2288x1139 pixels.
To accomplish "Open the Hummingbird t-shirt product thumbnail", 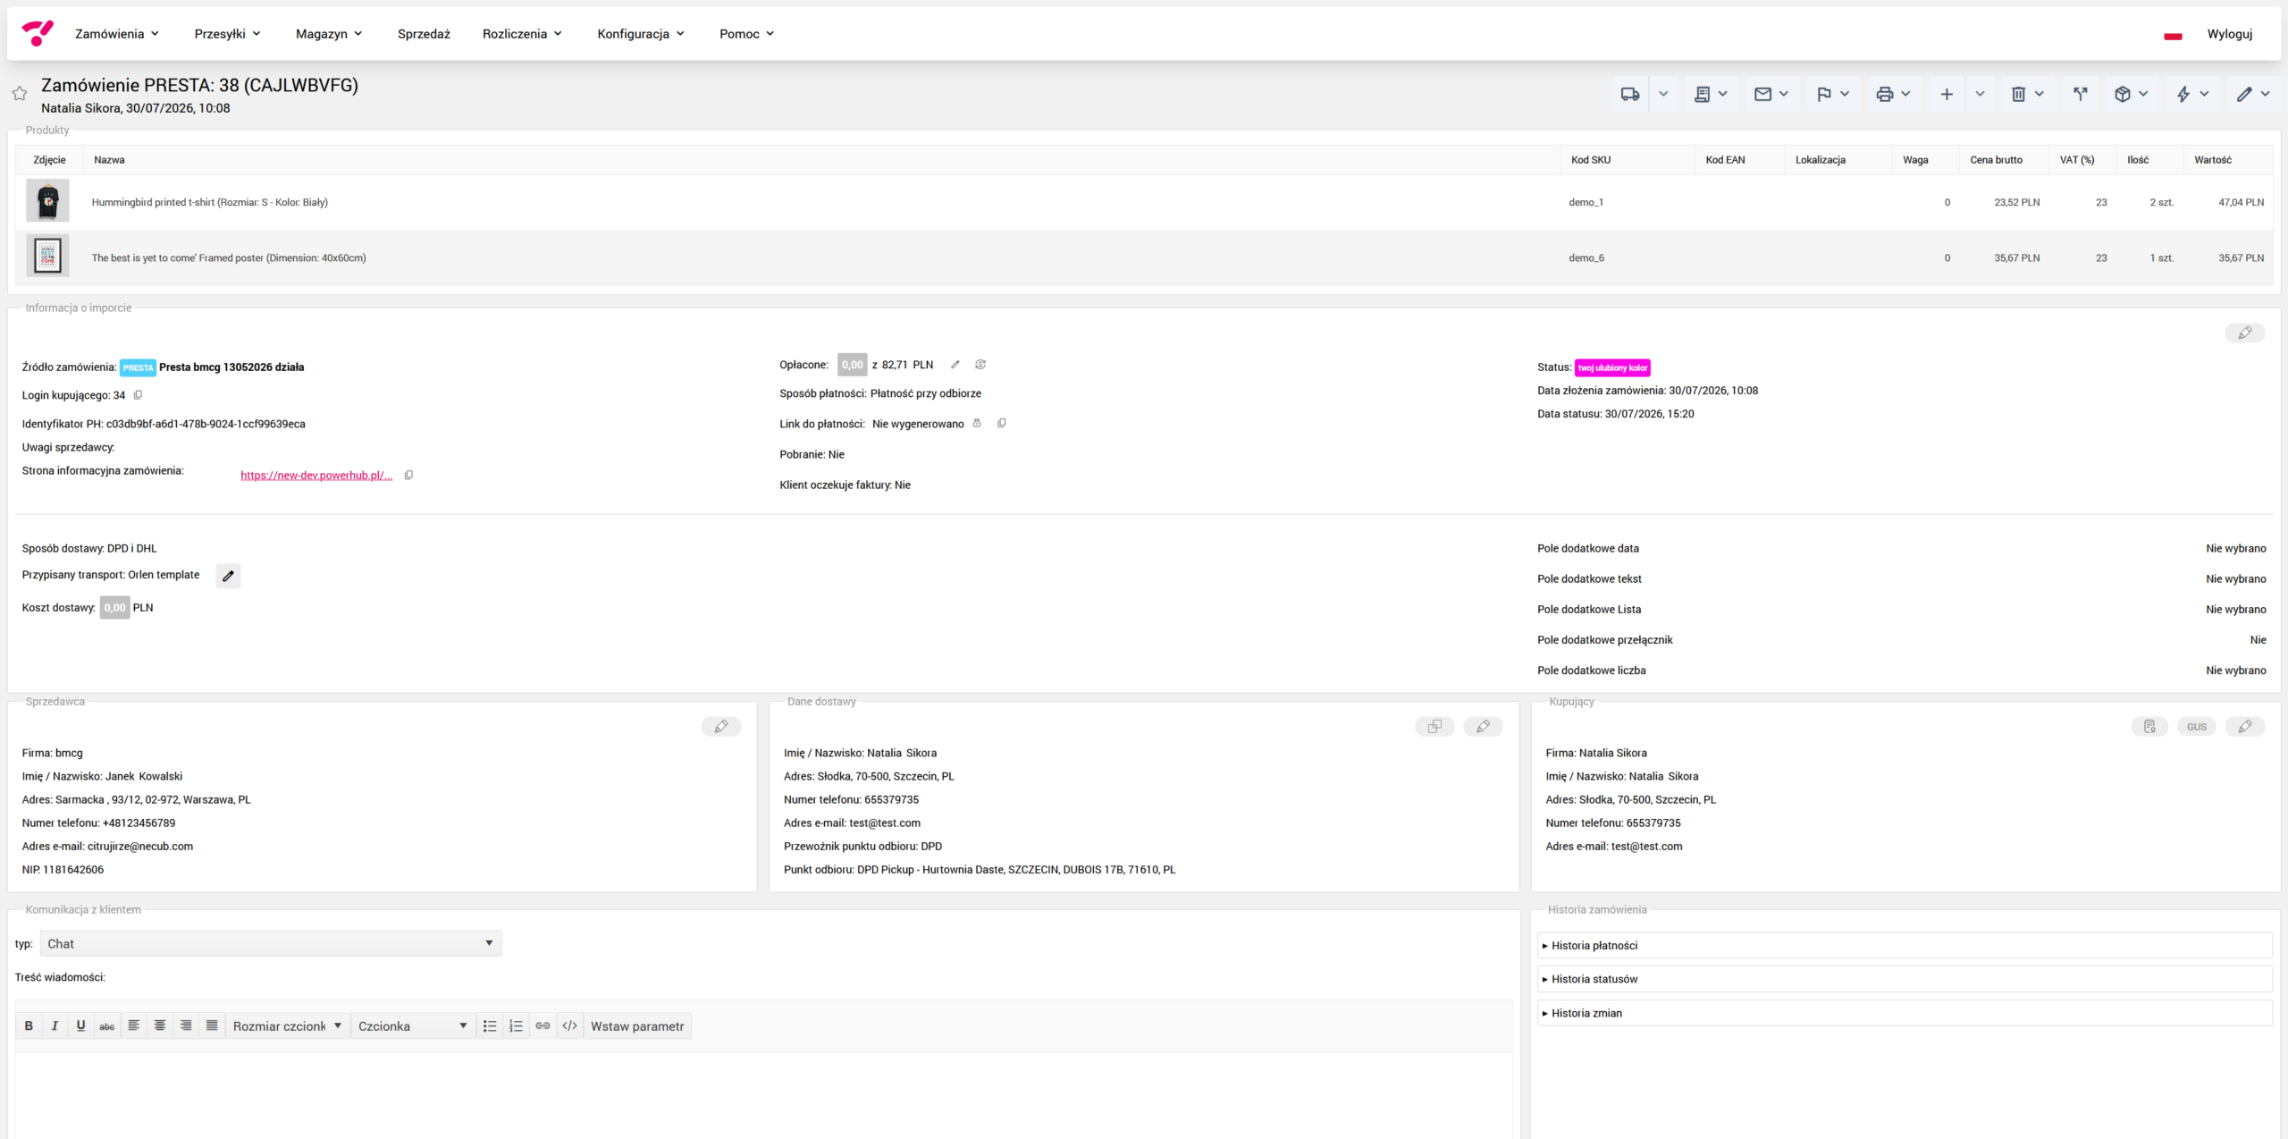I will 47,201.
